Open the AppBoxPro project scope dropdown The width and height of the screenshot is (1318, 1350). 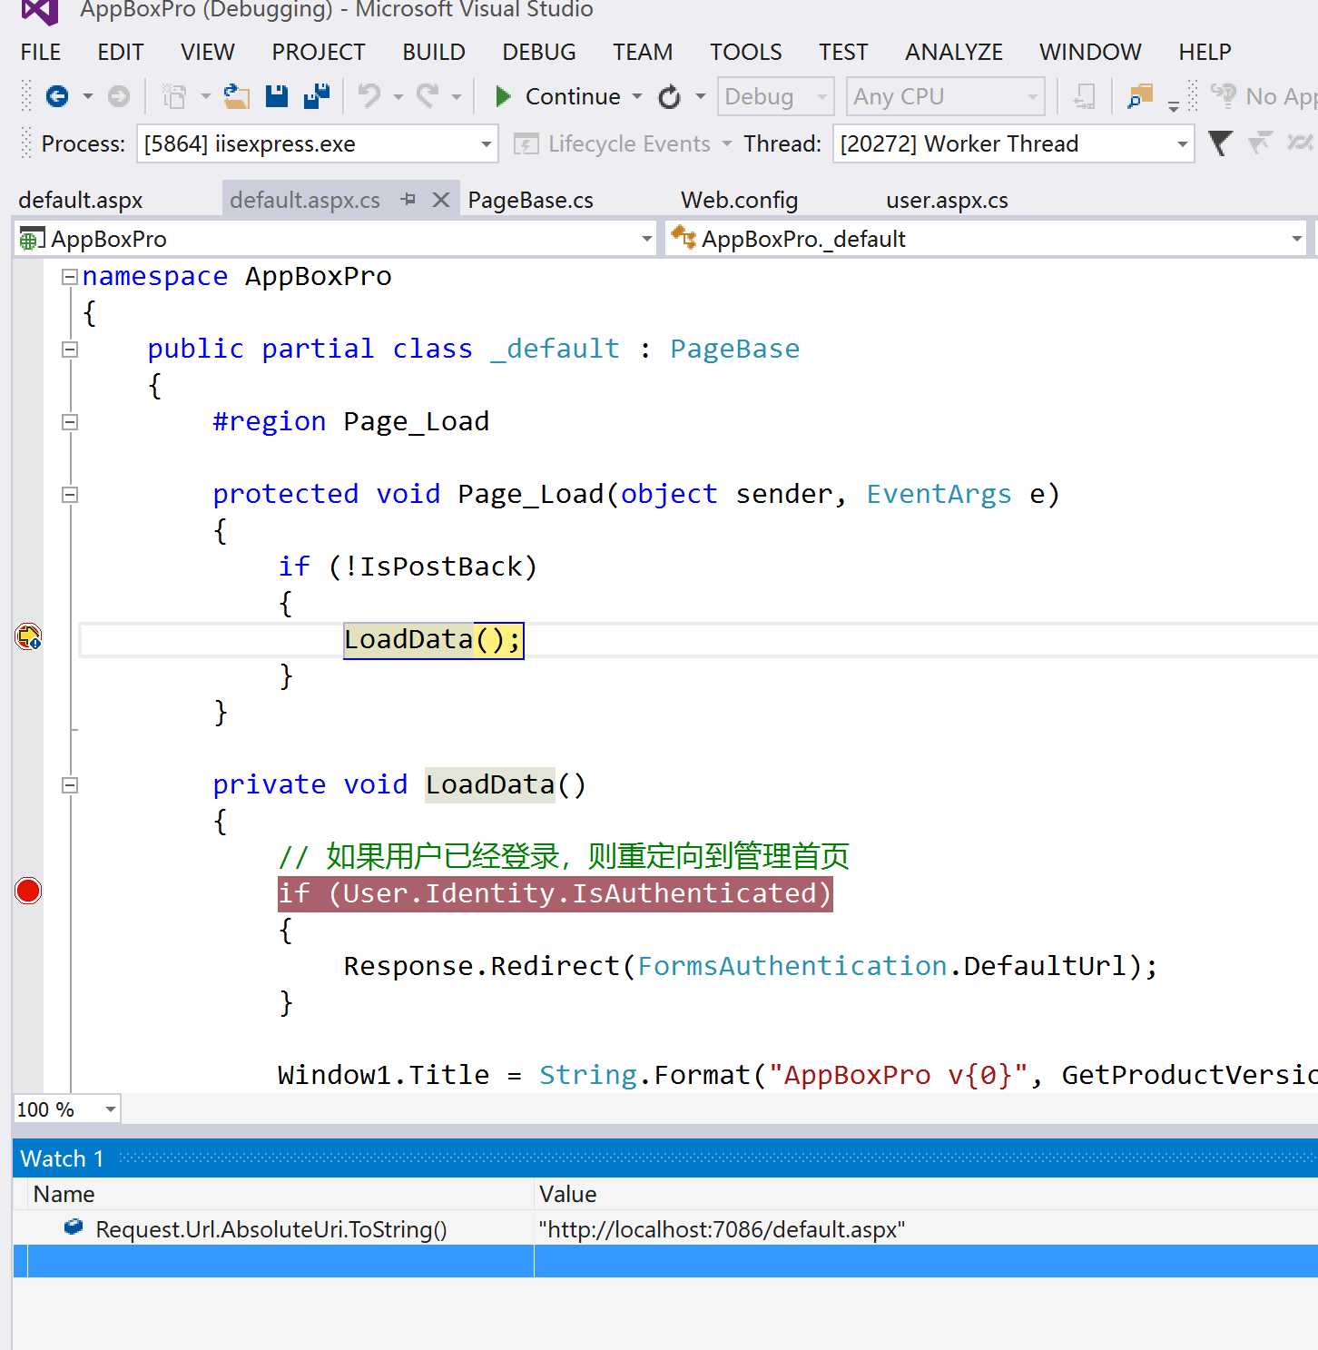[x=646, y=239]
